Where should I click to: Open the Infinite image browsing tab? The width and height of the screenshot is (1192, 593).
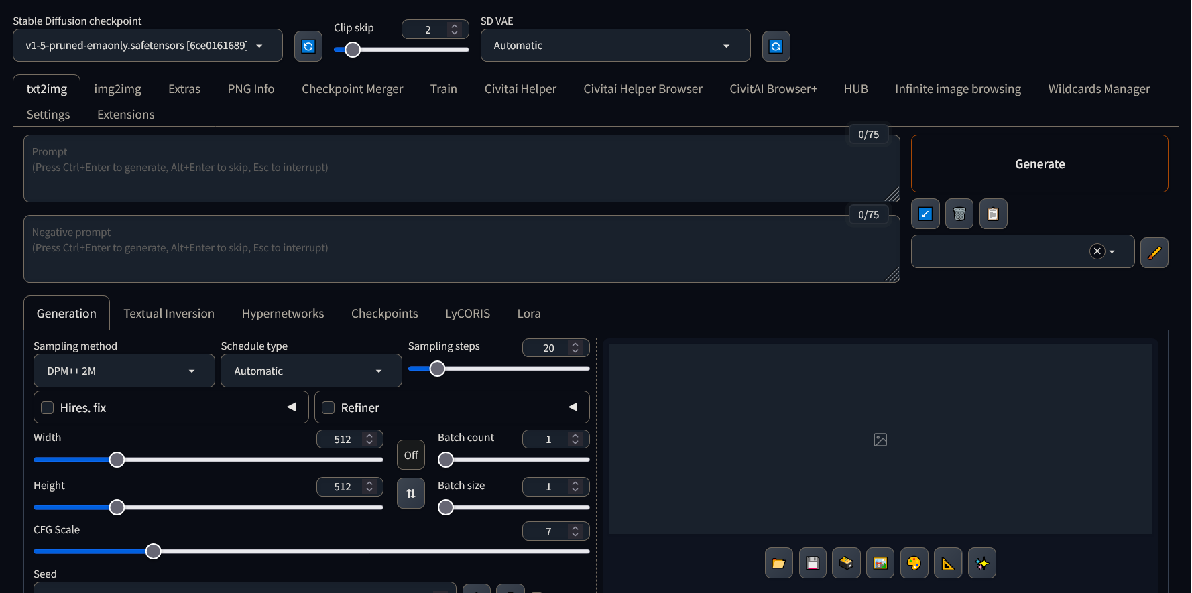click(x=959, y=89)
